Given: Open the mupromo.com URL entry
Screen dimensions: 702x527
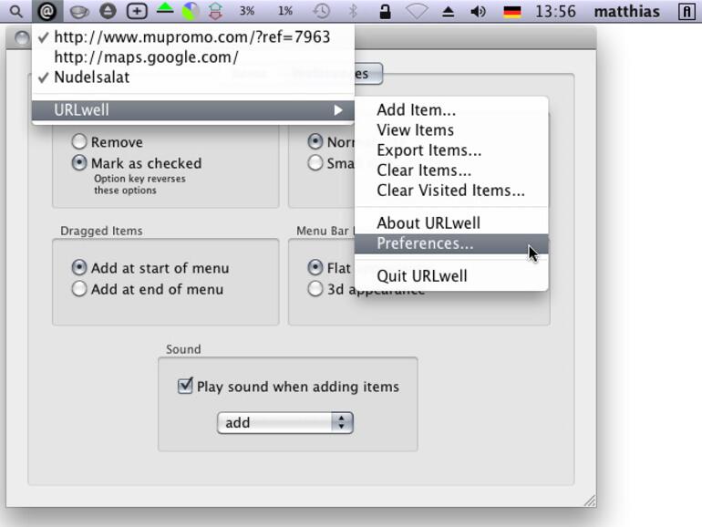Looking at the screenshot, I should point(193,36).
